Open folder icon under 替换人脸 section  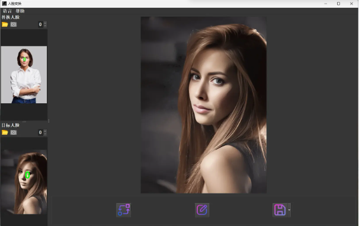pos(5,24)
